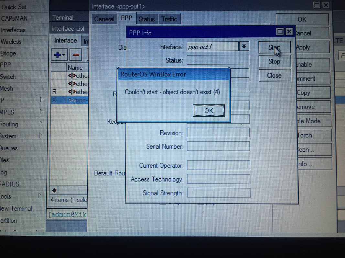Click Copy button in Interface window
The height and width of the screenshot is (258, 345).
pos(313,93)
